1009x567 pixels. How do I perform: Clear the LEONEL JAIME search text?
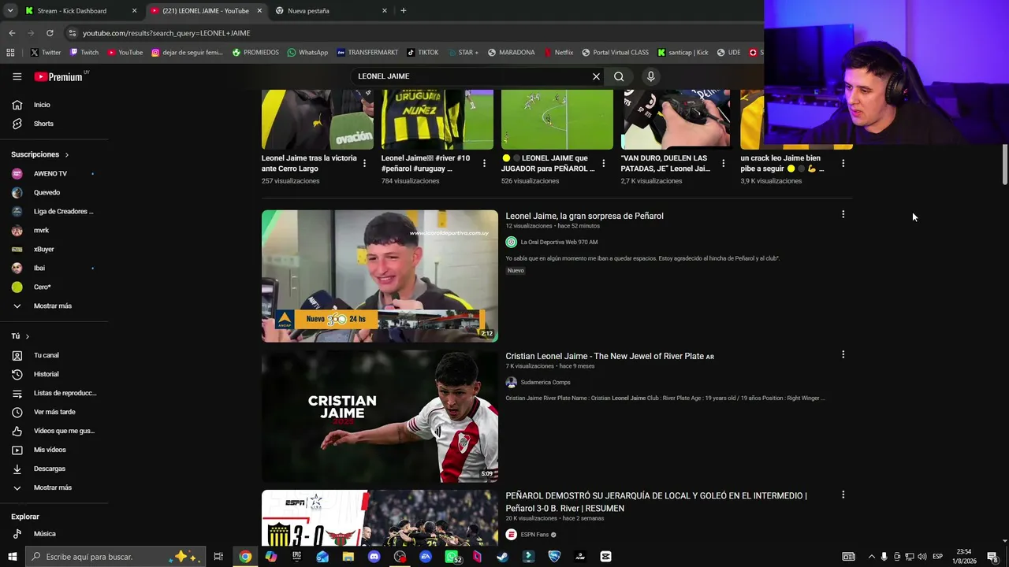click(x=596, y=76)
